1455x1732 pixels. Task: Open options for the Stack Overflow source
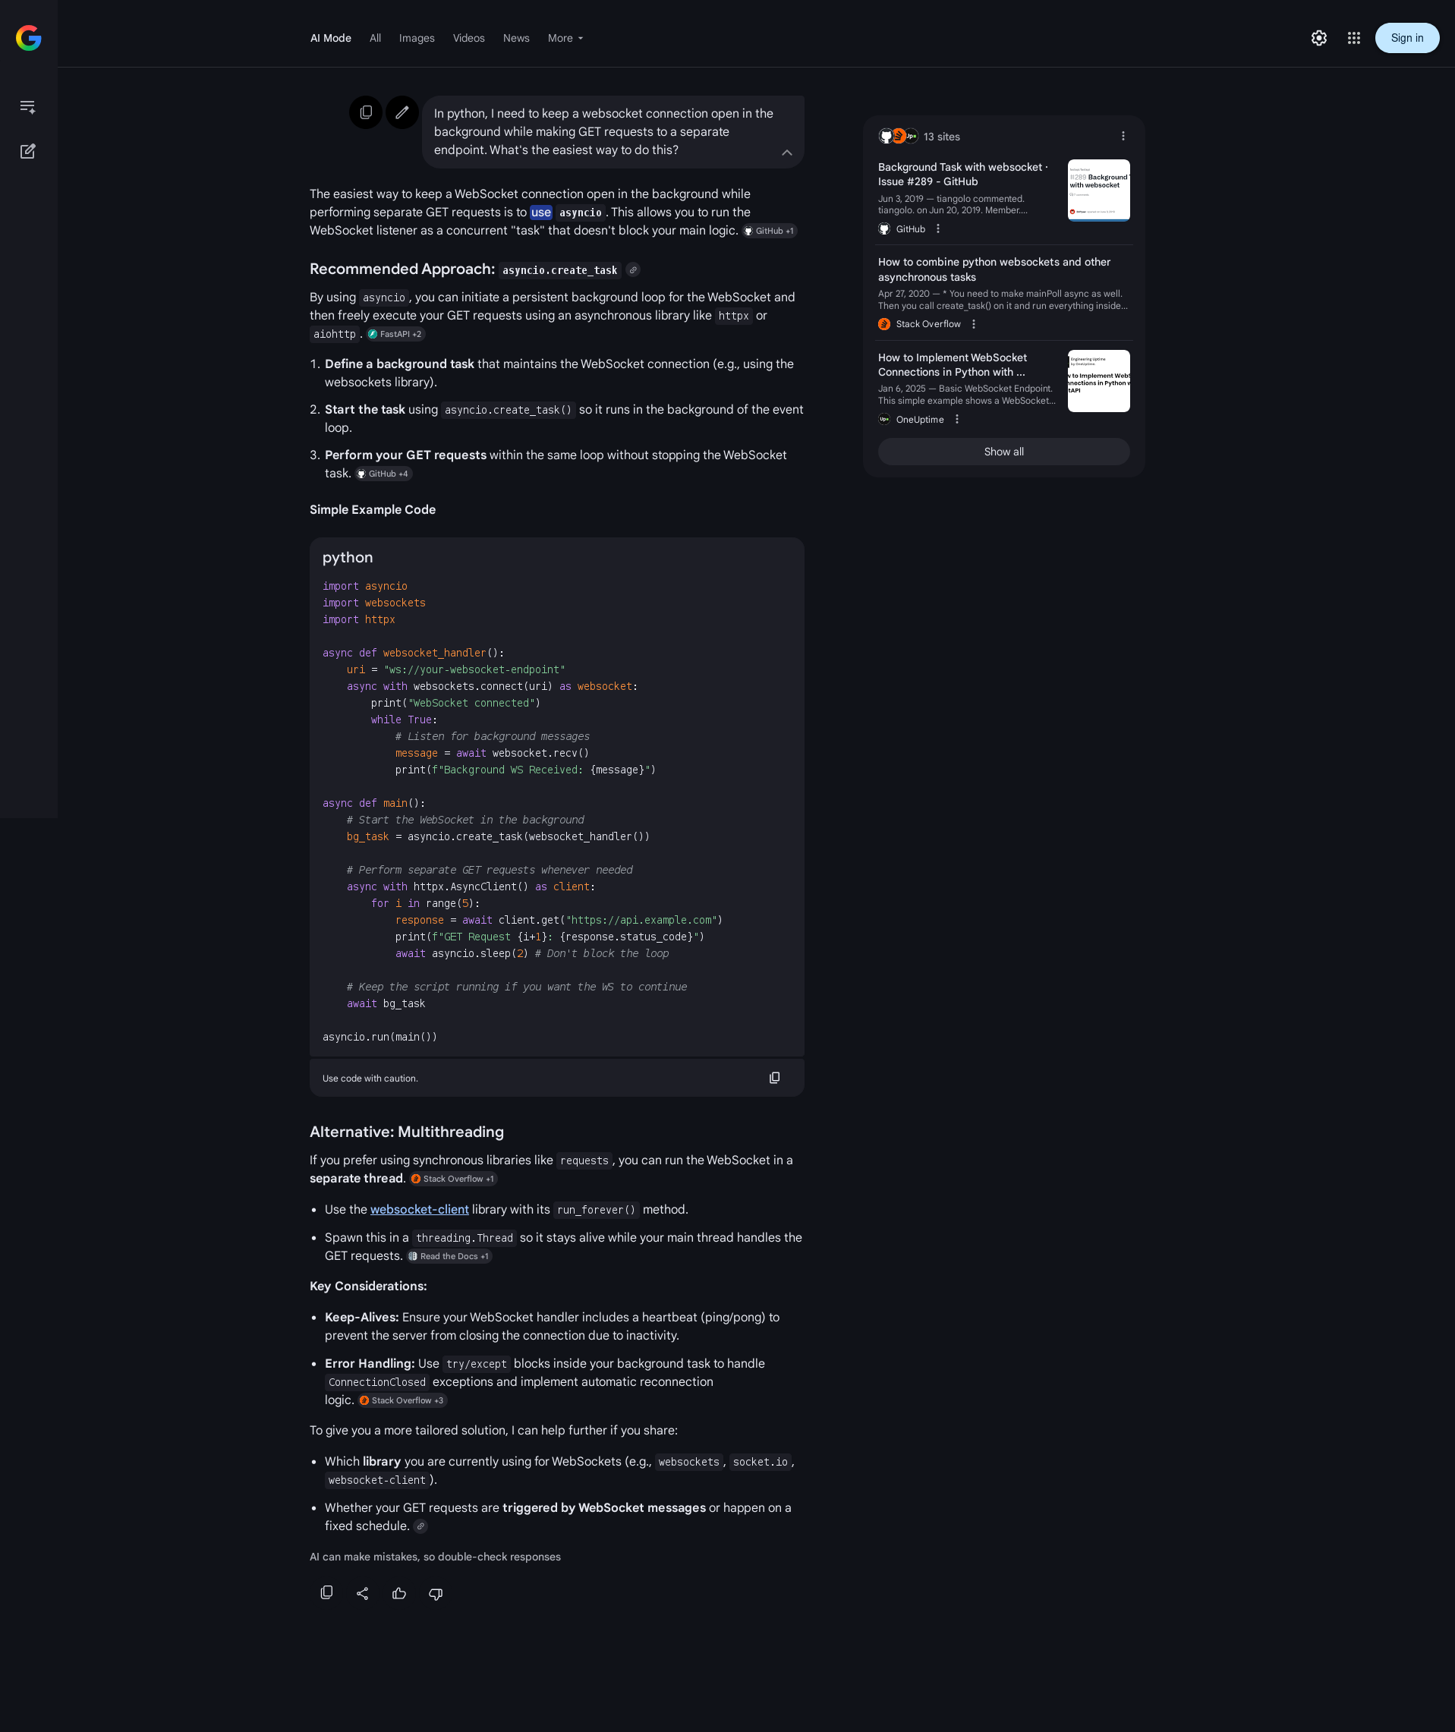coord(973,324)
